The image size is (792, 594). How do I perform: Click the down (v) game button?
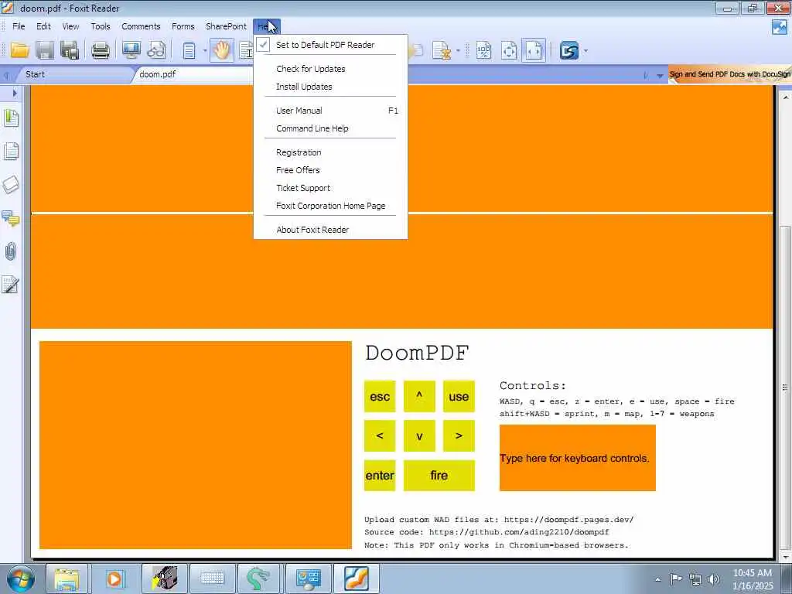coord(419,435)
